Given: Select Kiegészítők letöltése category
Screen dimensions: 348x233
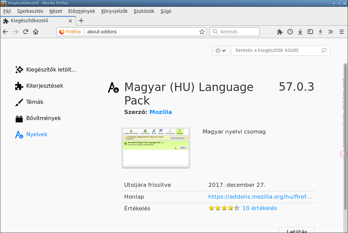Looking at the screenshot, I should (x=46, y=69).
